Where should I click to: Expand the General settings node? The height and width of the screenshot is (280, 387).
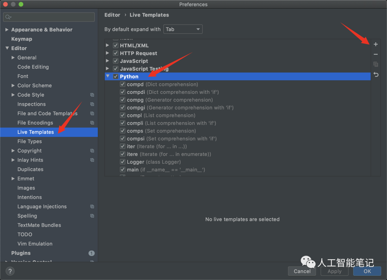[13, 58]
